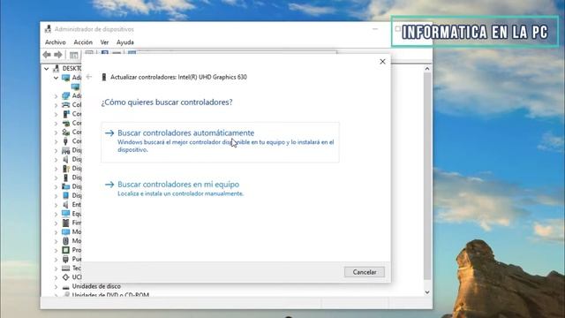
Task: Close the Actualizar controladores dialog with the X
Action: point(382,62)
